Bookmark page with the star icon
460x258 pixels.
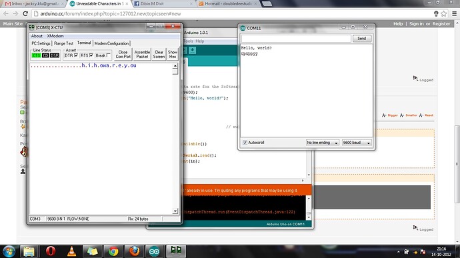444,14
